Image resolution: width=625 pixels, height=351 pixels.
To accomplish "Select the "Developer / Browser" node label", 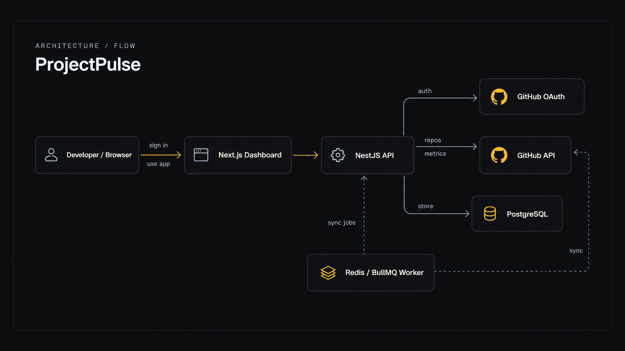I will tap(99, 155).
